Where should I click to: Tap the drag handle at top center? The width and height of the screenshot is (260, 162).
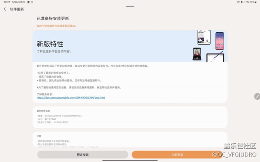(x=130, y=6)
